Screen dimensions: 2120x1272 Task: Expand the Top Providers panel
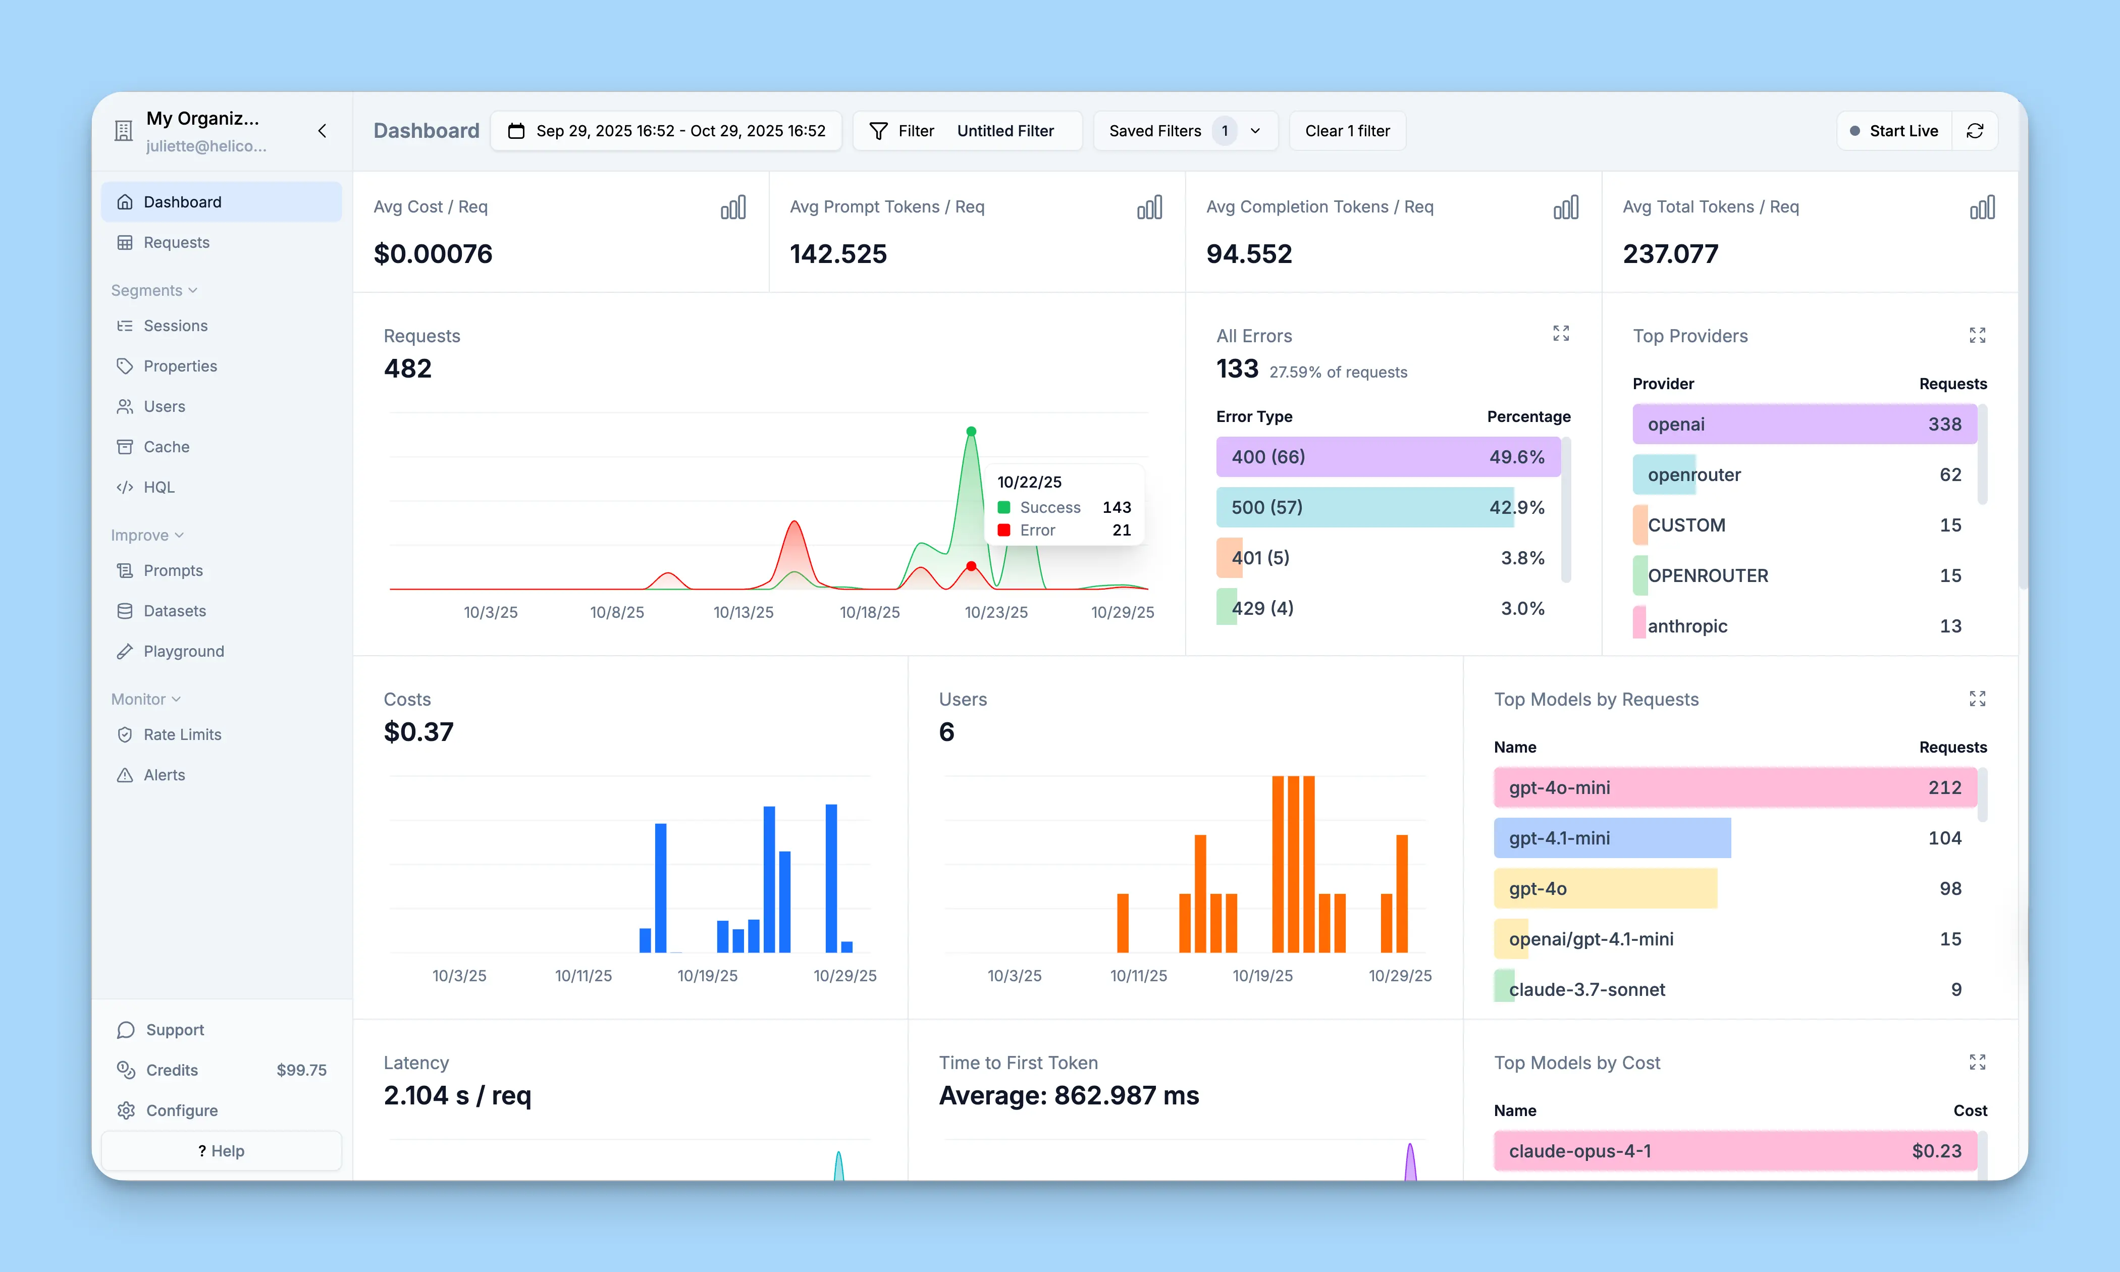pyautogui.click(x=1977, y=335)
